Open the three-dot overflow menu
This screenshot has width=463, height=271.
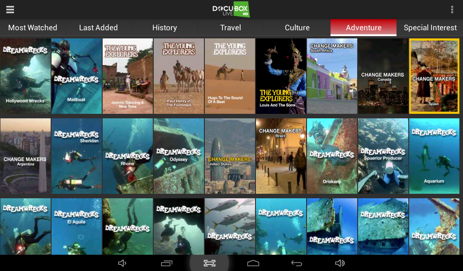(x=452, y=9)
